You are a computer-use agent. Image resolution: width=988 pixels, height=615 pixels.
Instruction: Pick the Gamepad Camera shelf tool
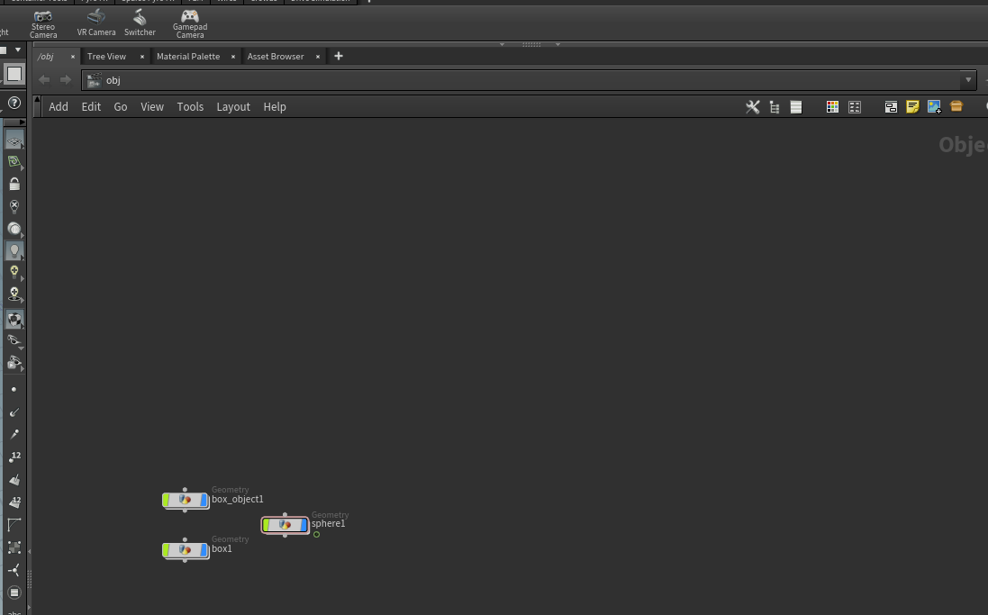190,24
